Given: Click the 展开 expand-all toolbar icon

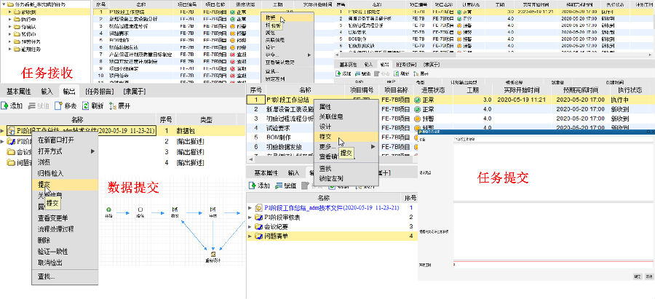Looking at the screenshot, I should pyautogui.click(x=112, y=105).
